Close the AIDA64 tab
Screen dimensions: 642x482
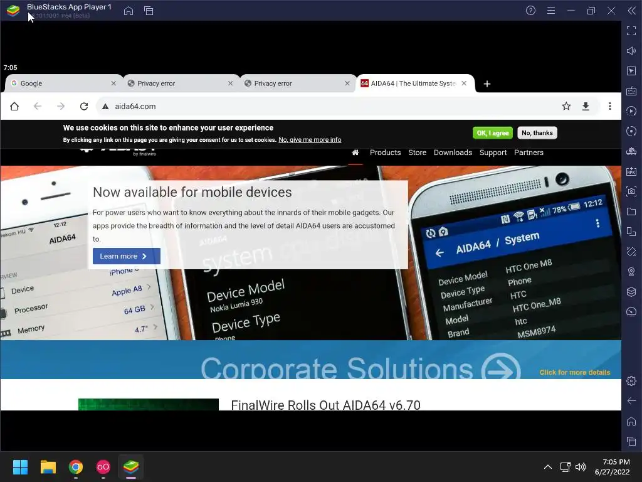tap(464, 83)
